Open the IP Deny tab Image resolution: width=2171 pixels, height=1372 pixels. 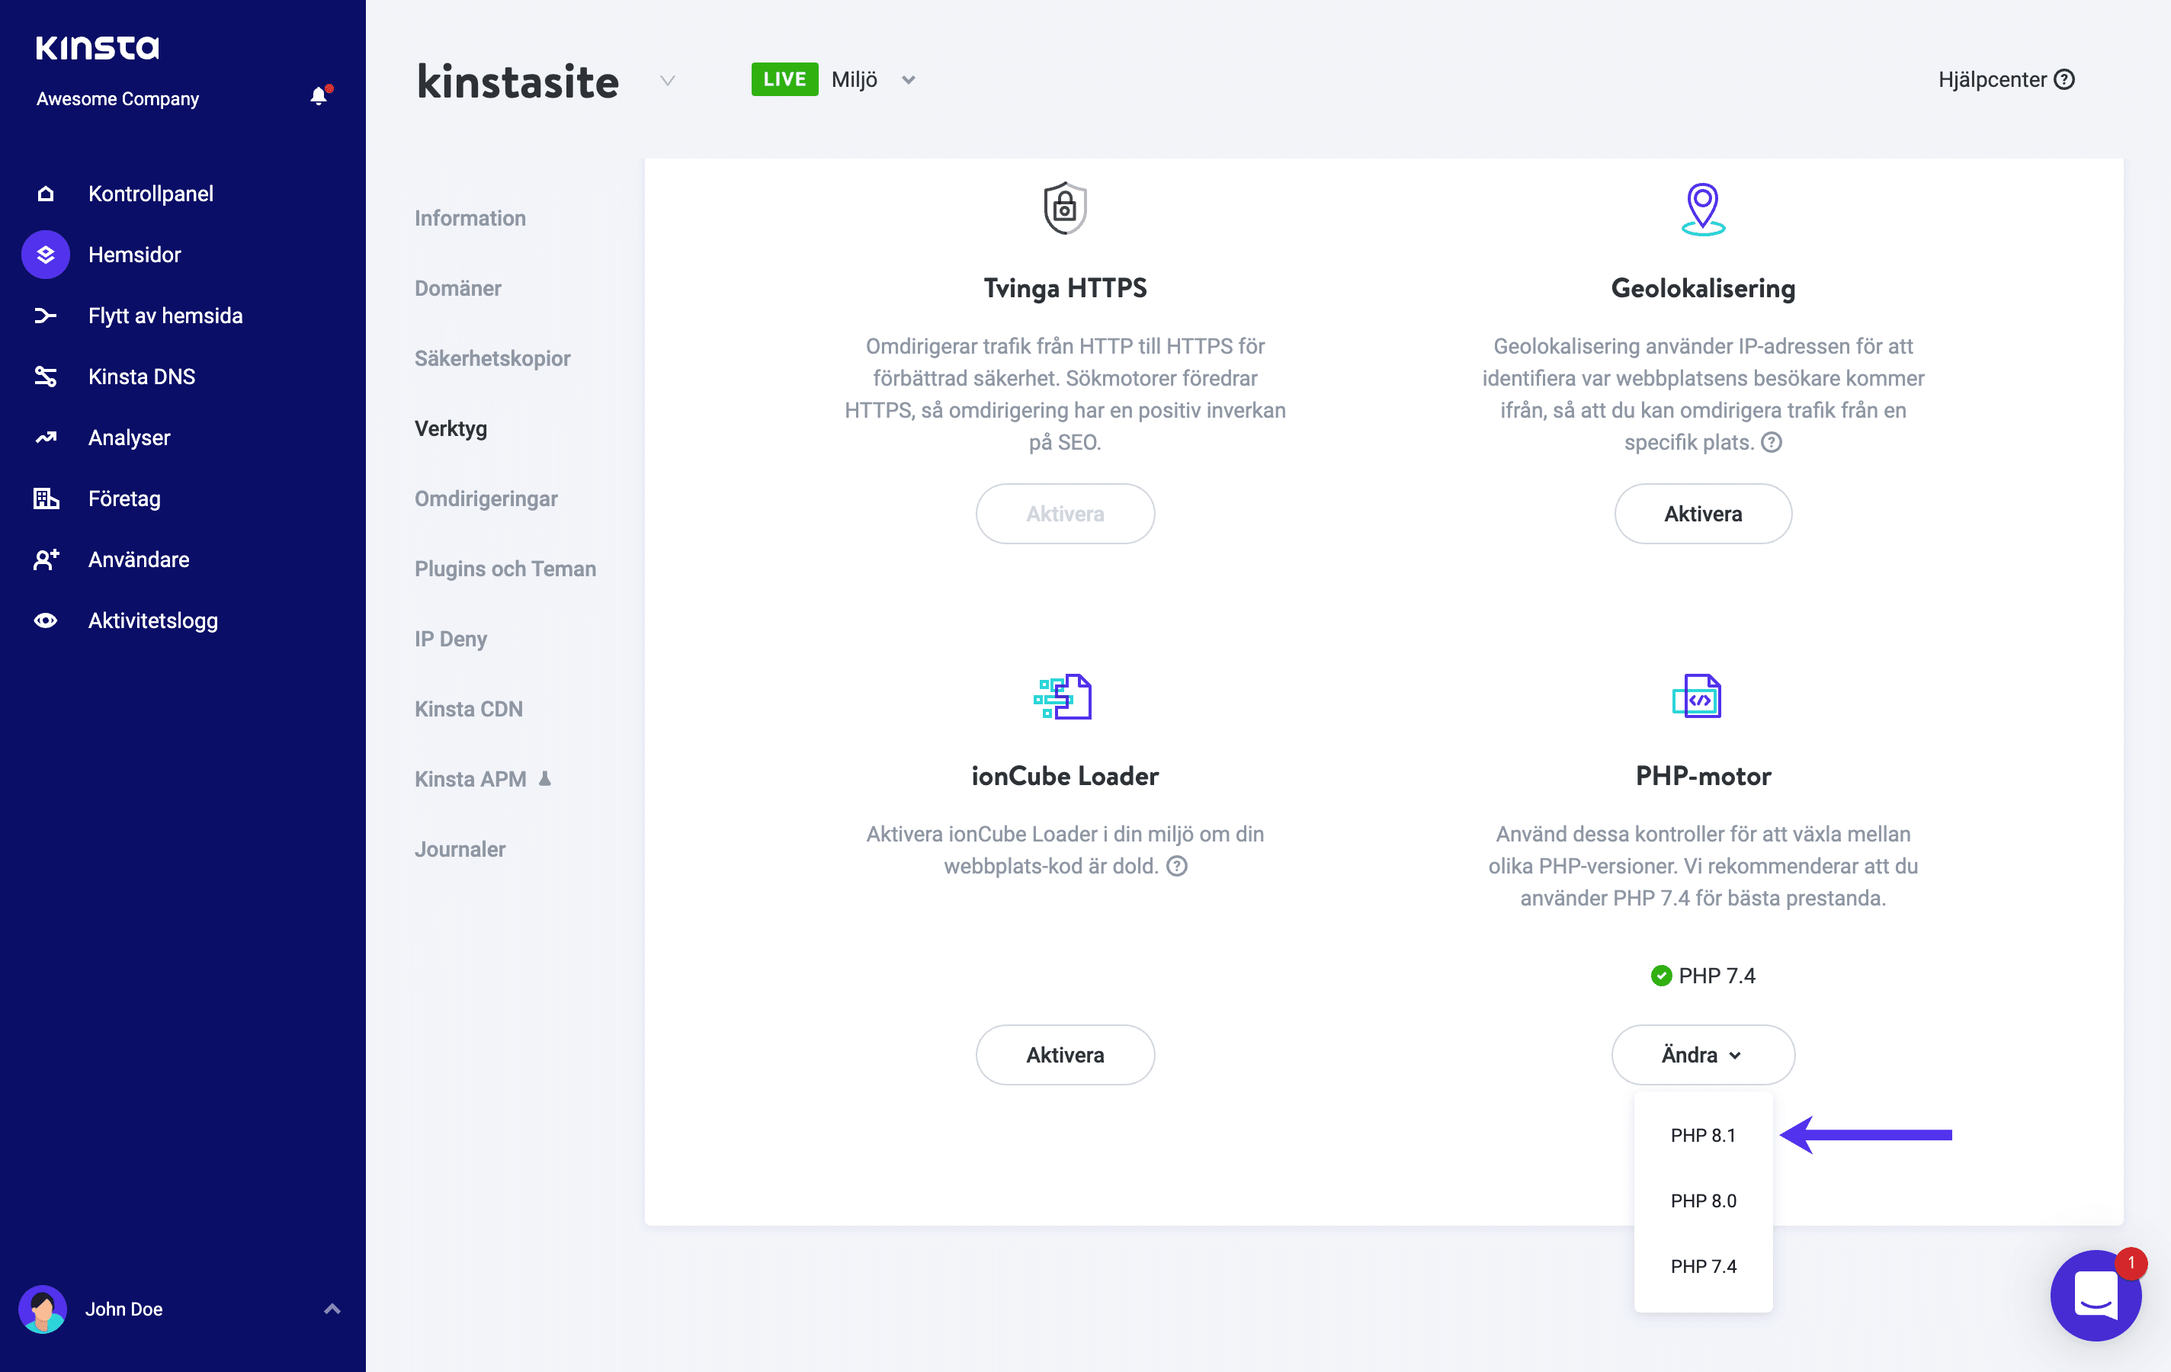450,640
